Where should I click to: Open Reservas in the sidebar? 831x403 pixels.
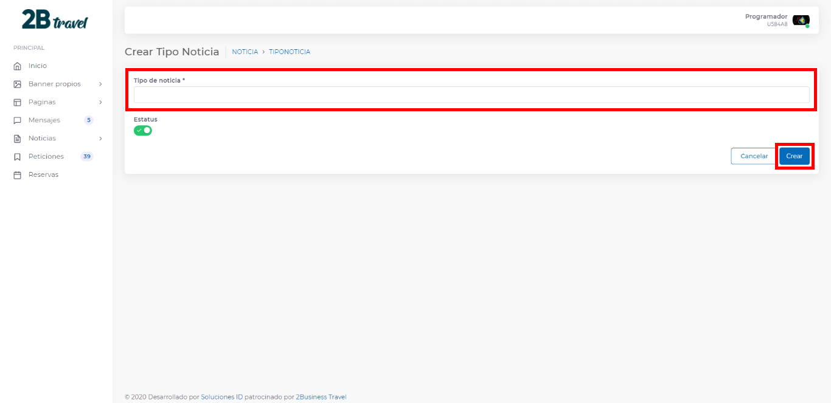coord(44,175)
